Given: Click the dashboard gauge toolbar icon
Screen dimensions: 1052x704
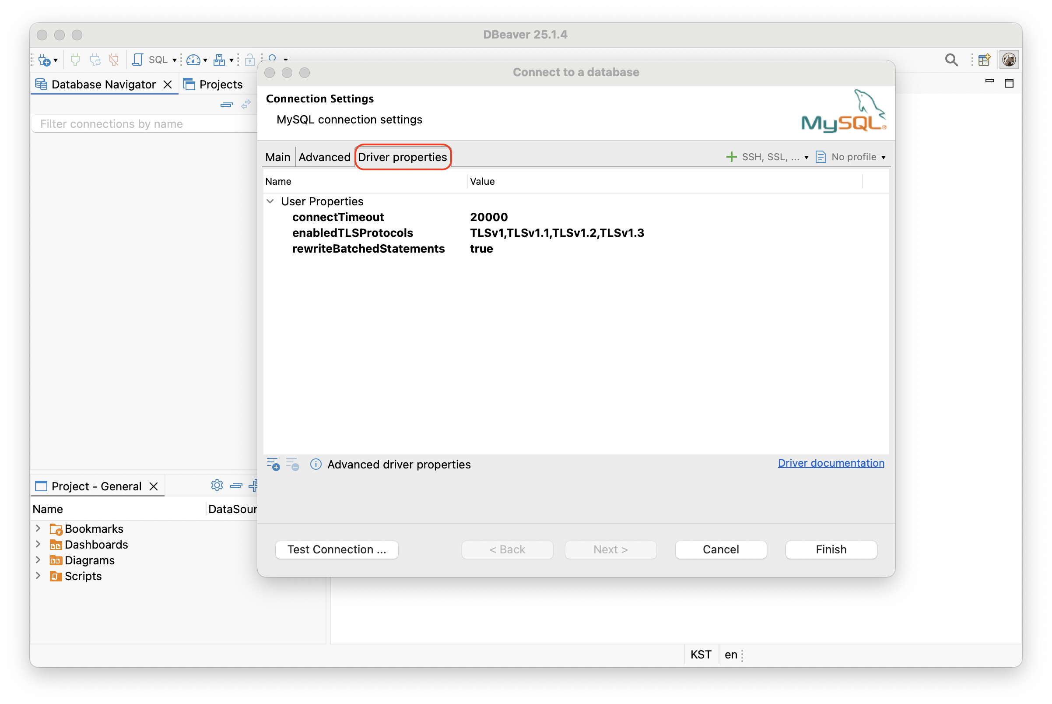Looking at the screenshot, I should (193, 60).
